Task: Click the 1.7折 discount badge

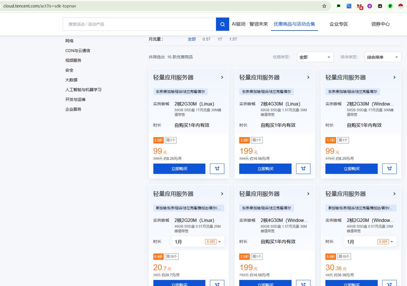Action: coord(331,140)
